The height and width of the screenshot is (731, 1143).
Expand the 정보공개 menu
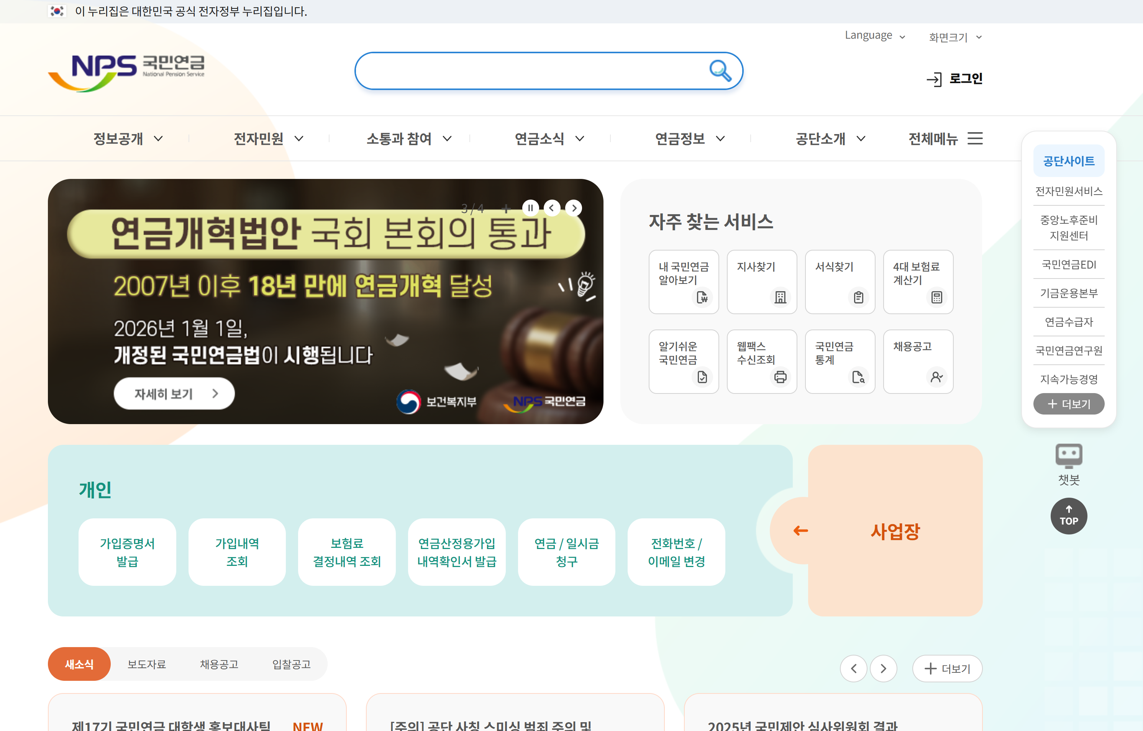tap(128, 139)
